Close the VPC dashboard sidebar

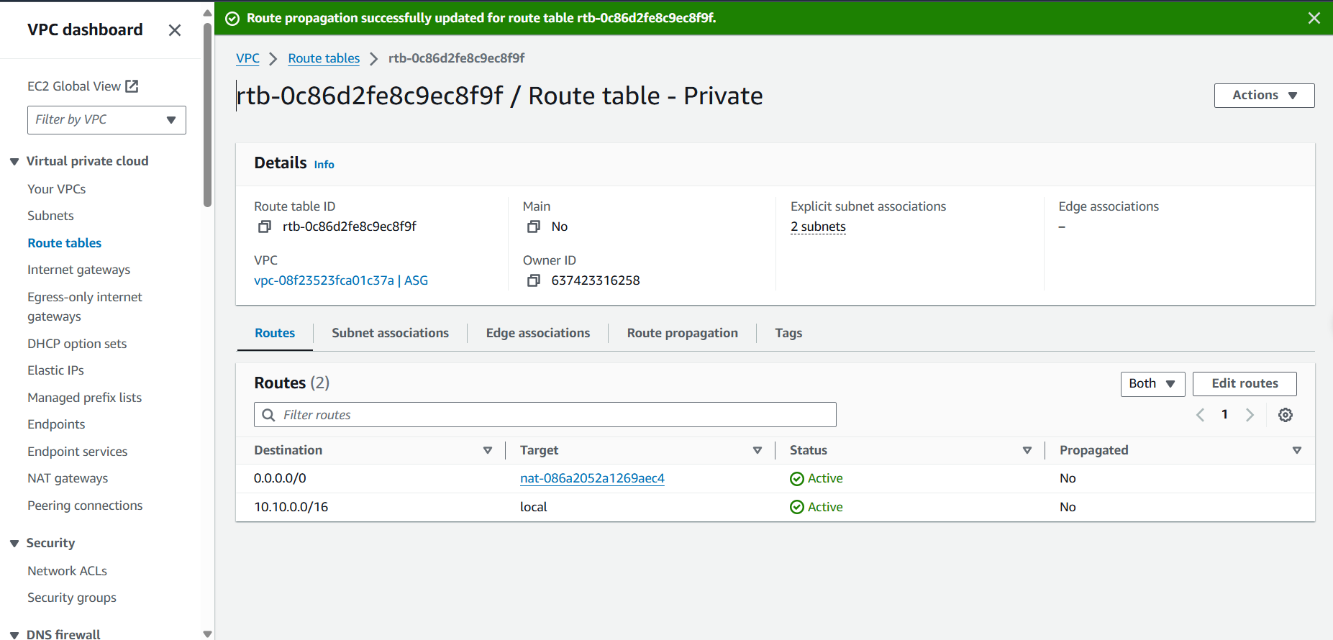coord(175,30)
